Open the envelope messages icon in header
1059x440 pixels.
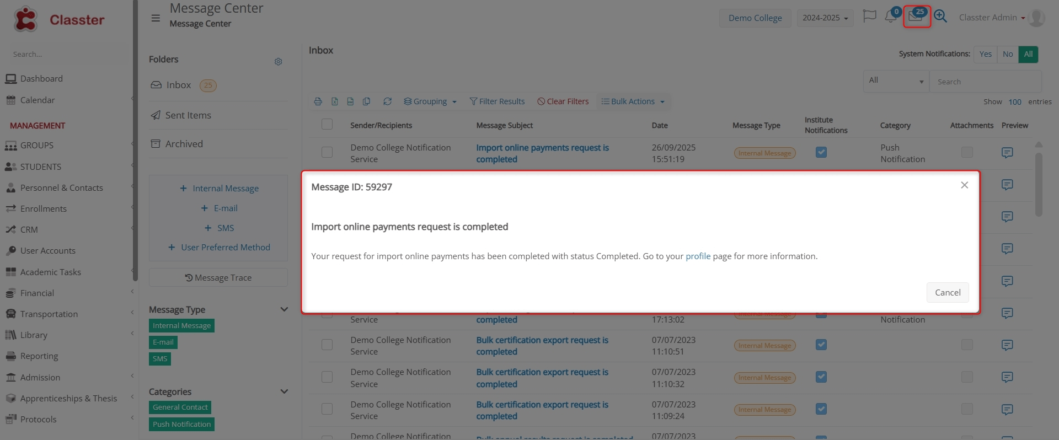(916, 17)
